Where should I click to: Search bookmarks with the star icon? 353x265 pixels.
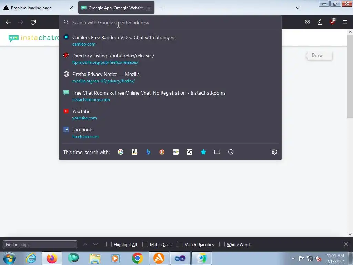click(203, 152)
